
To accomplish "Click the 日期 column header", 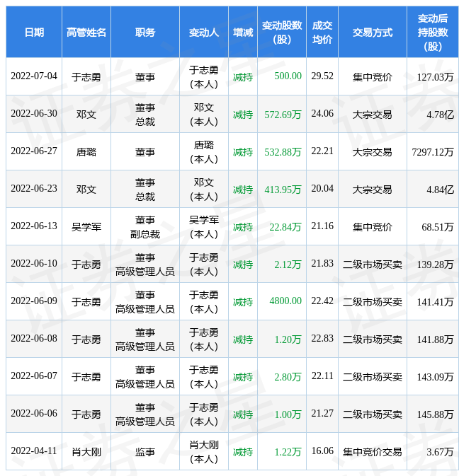I will click(x=34, y=32).
